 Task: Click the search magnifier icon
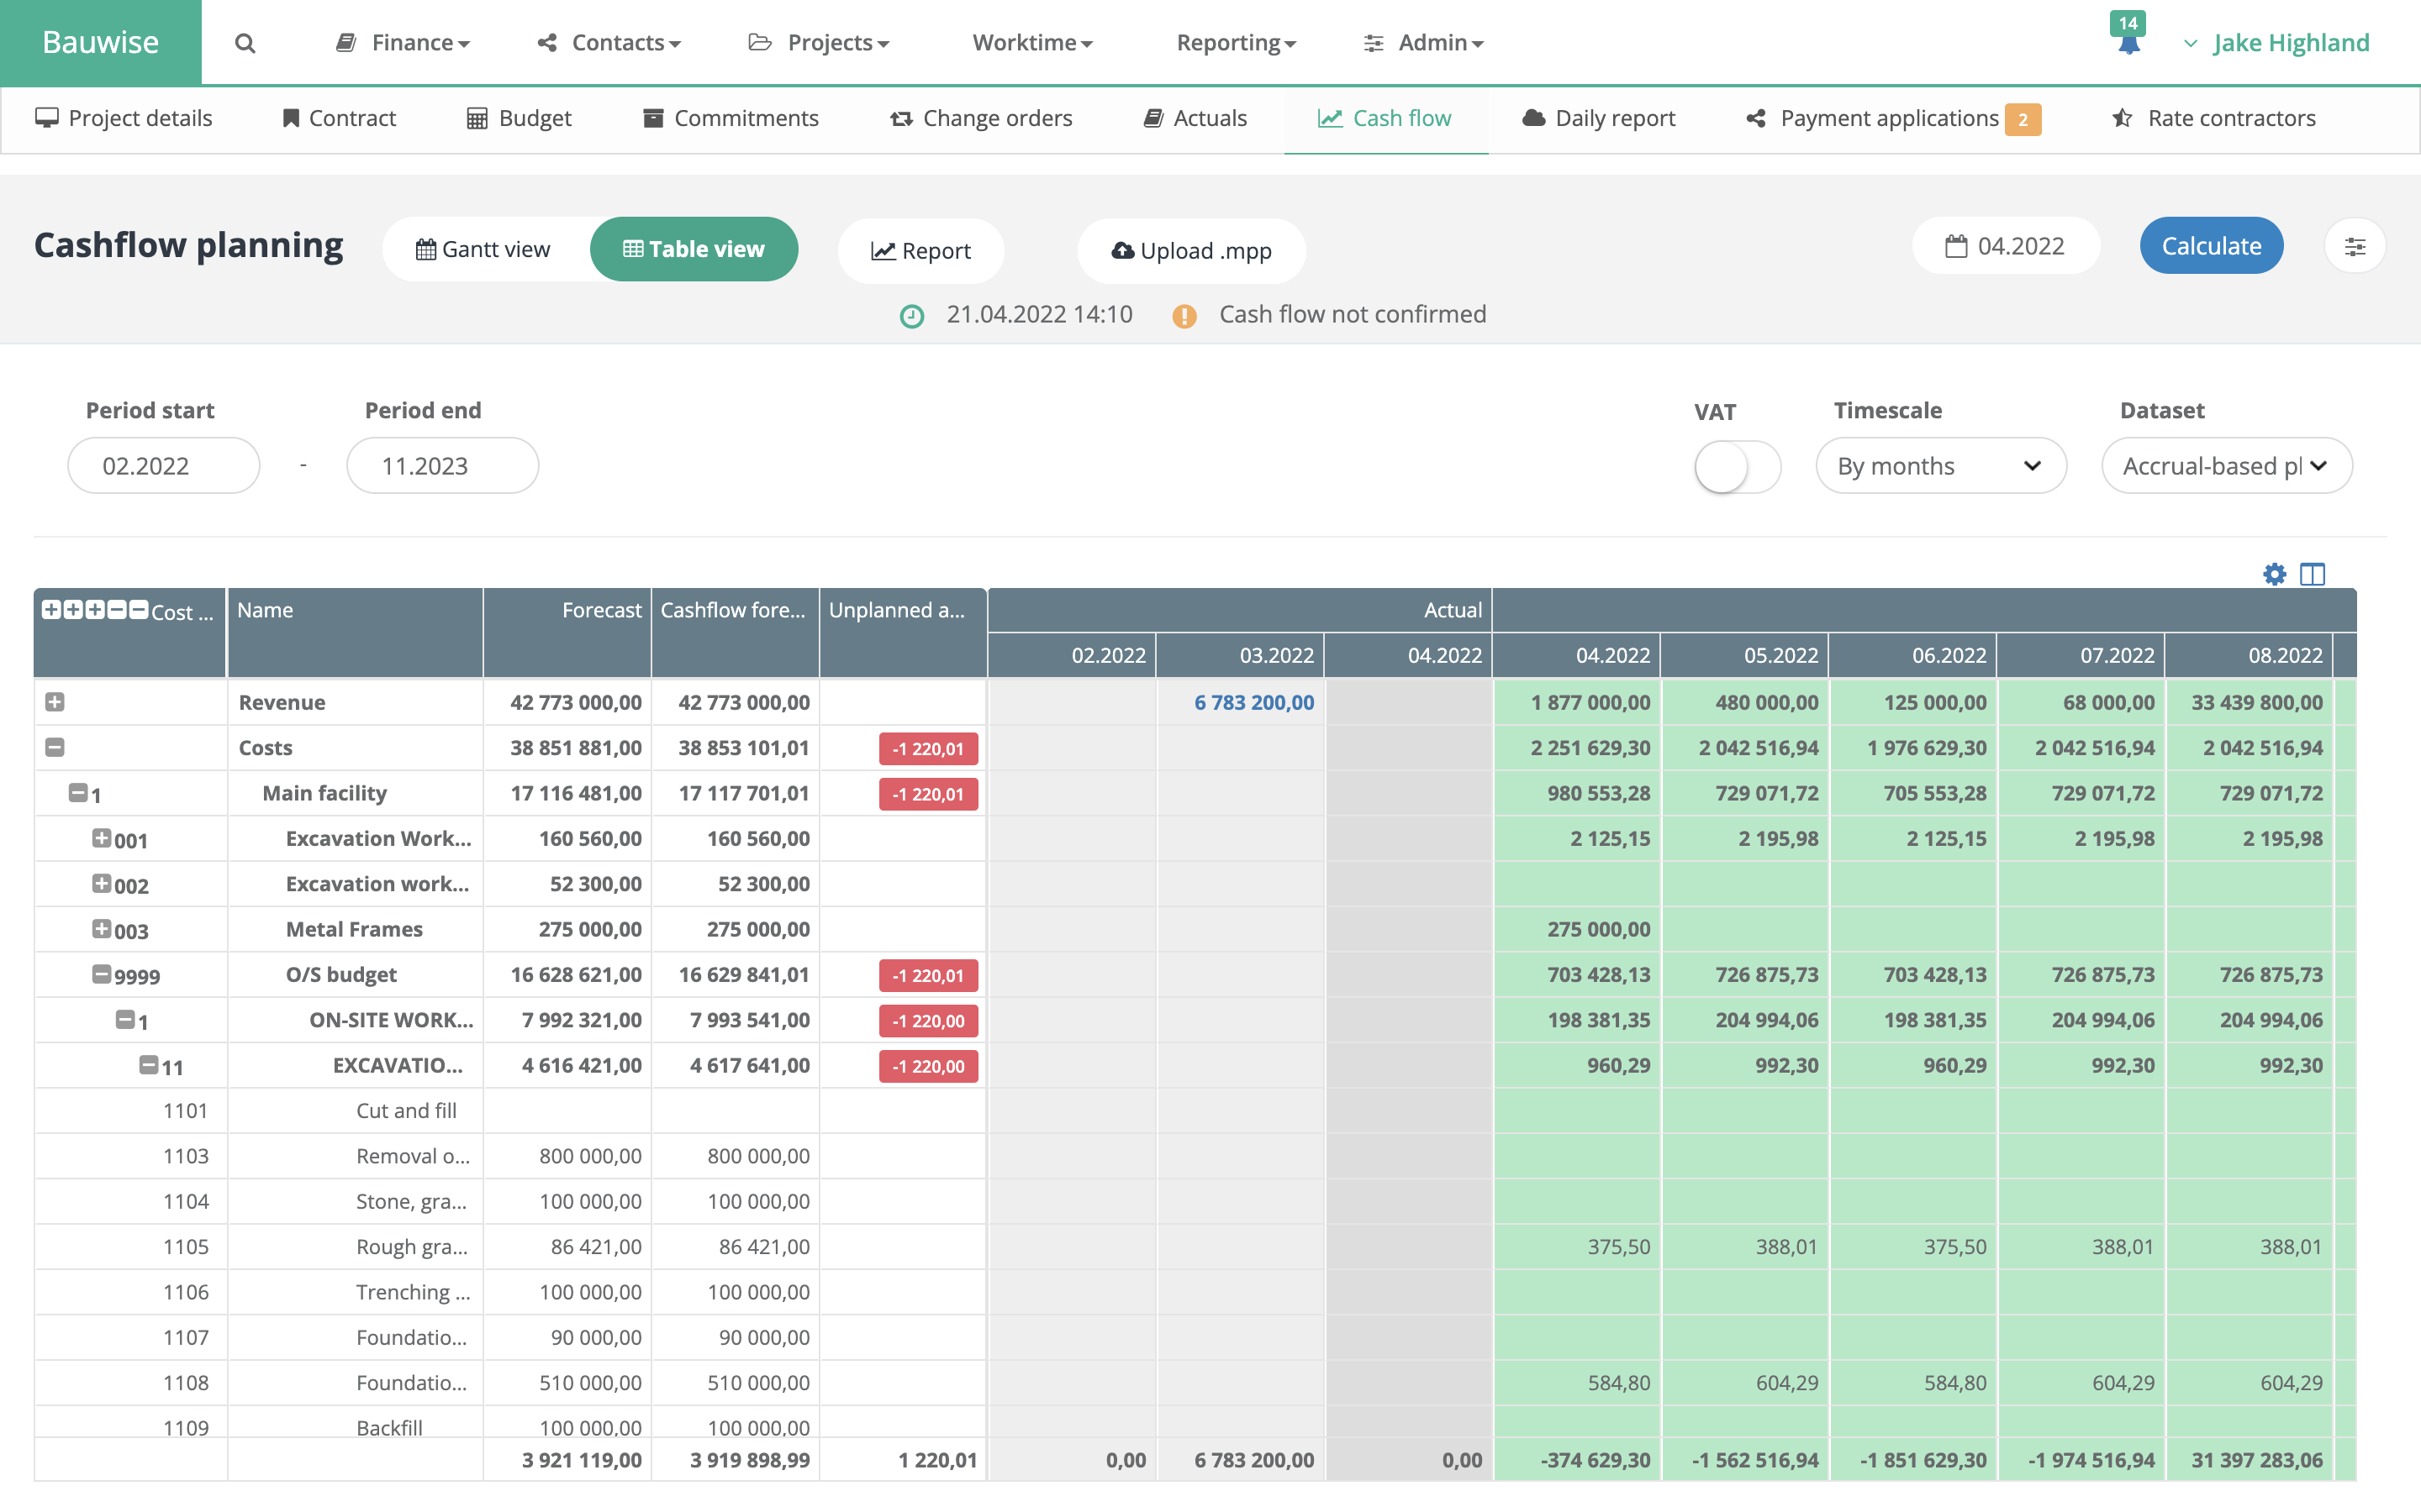[244, 42]
